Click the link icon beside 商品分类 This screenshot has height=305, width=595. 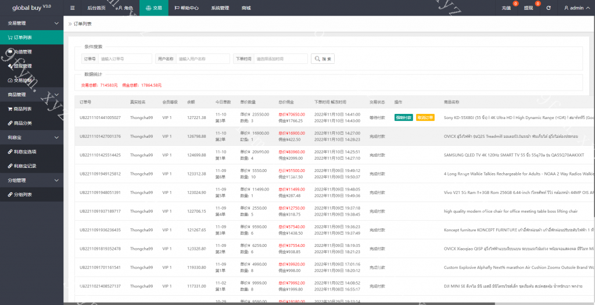[10, 123]
